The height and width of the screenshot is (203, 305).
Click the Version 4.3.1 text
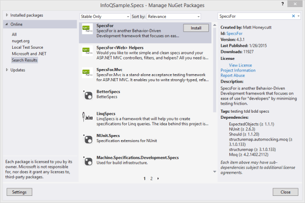(x=232, y=40)
